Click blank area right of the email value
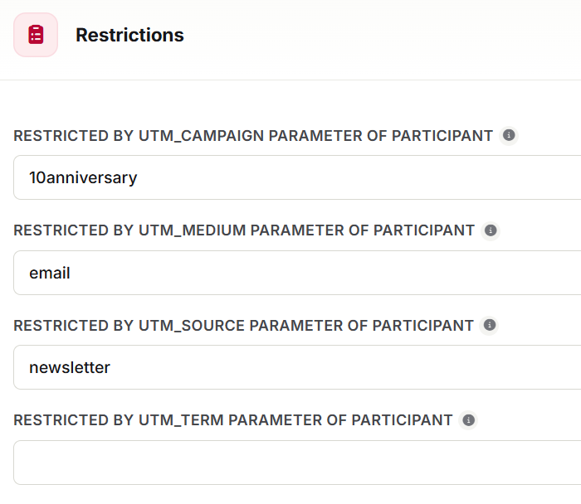The height and width of the screenshot is (504, 581). (326, 273)
